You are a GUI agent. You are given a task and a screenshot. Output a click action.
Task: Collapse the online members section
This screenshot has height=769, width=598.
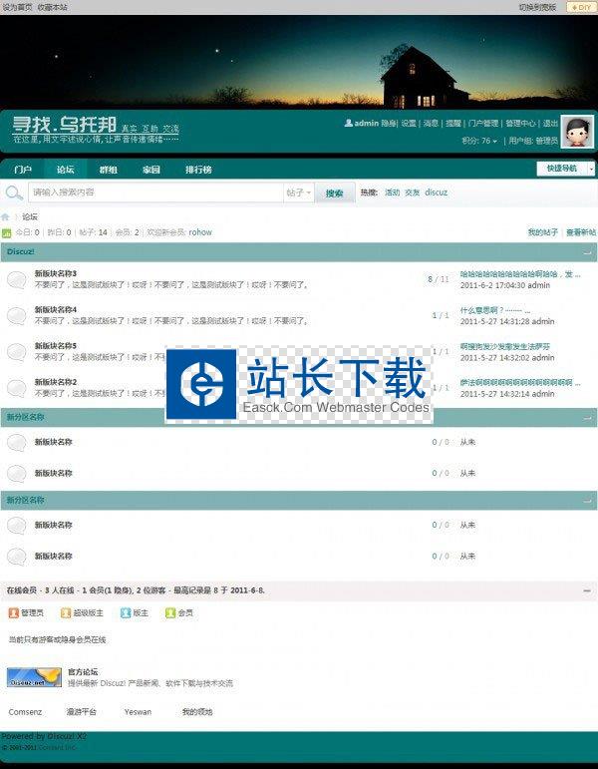pos(589,590)
